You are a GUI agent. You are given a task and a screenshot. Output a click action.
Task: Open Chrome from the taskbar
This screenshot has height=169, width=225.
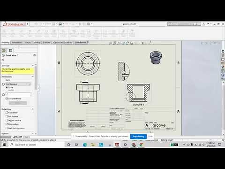pos(141,145)
